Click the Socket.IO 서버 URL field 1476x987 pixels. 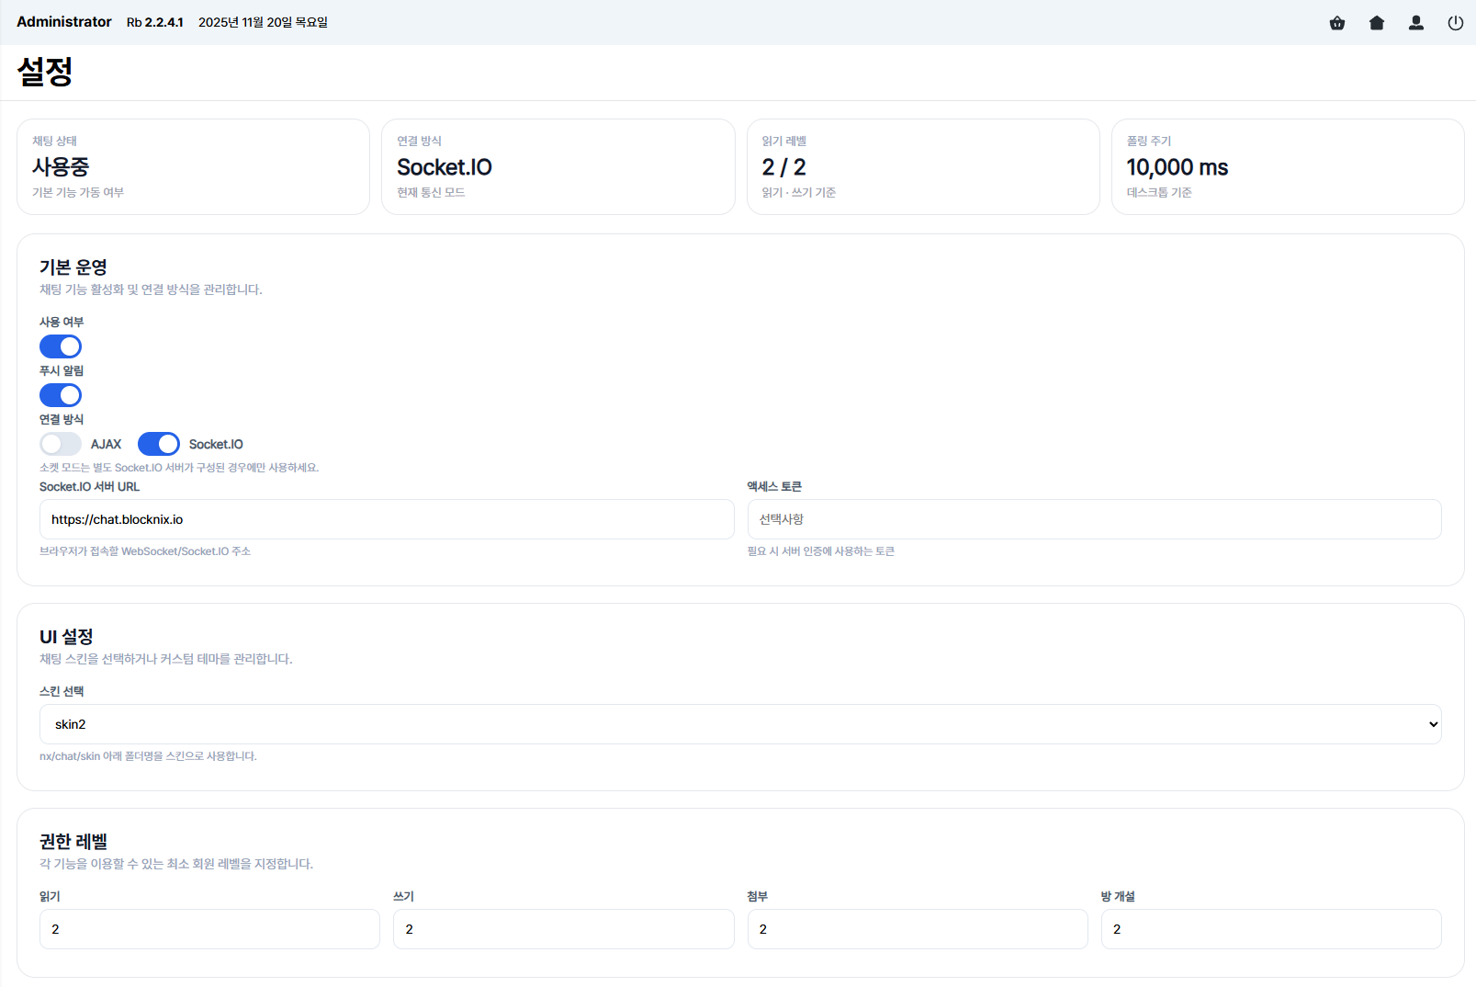coord(387,519)
